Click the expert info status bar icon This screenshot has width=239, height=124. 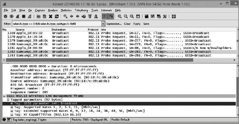(4, 119)
